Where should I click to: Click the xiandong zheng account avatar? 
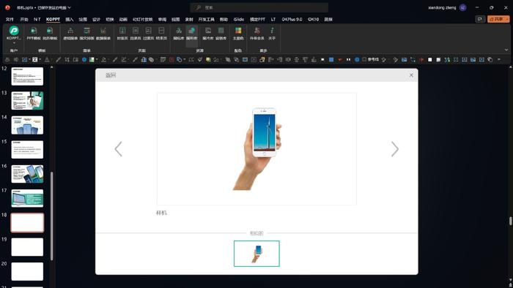pyautogui.click(x=462, y=7)
